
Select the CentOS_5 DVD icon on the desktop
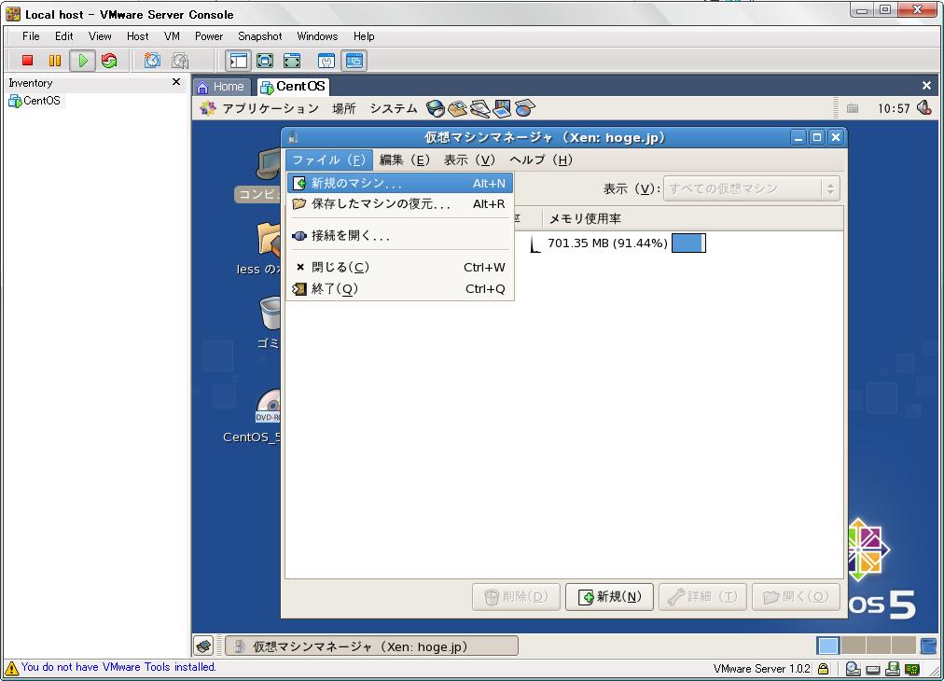click(x=269, y=405)
